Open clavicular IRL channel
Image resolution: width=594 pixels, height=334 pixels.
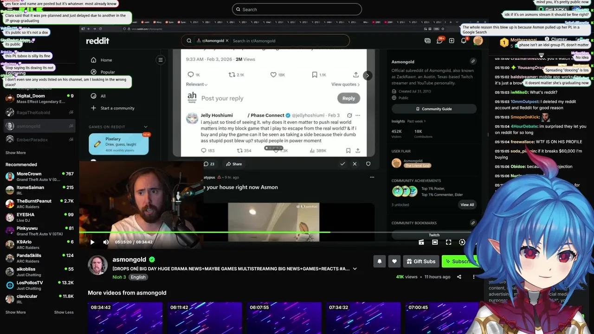39,299
